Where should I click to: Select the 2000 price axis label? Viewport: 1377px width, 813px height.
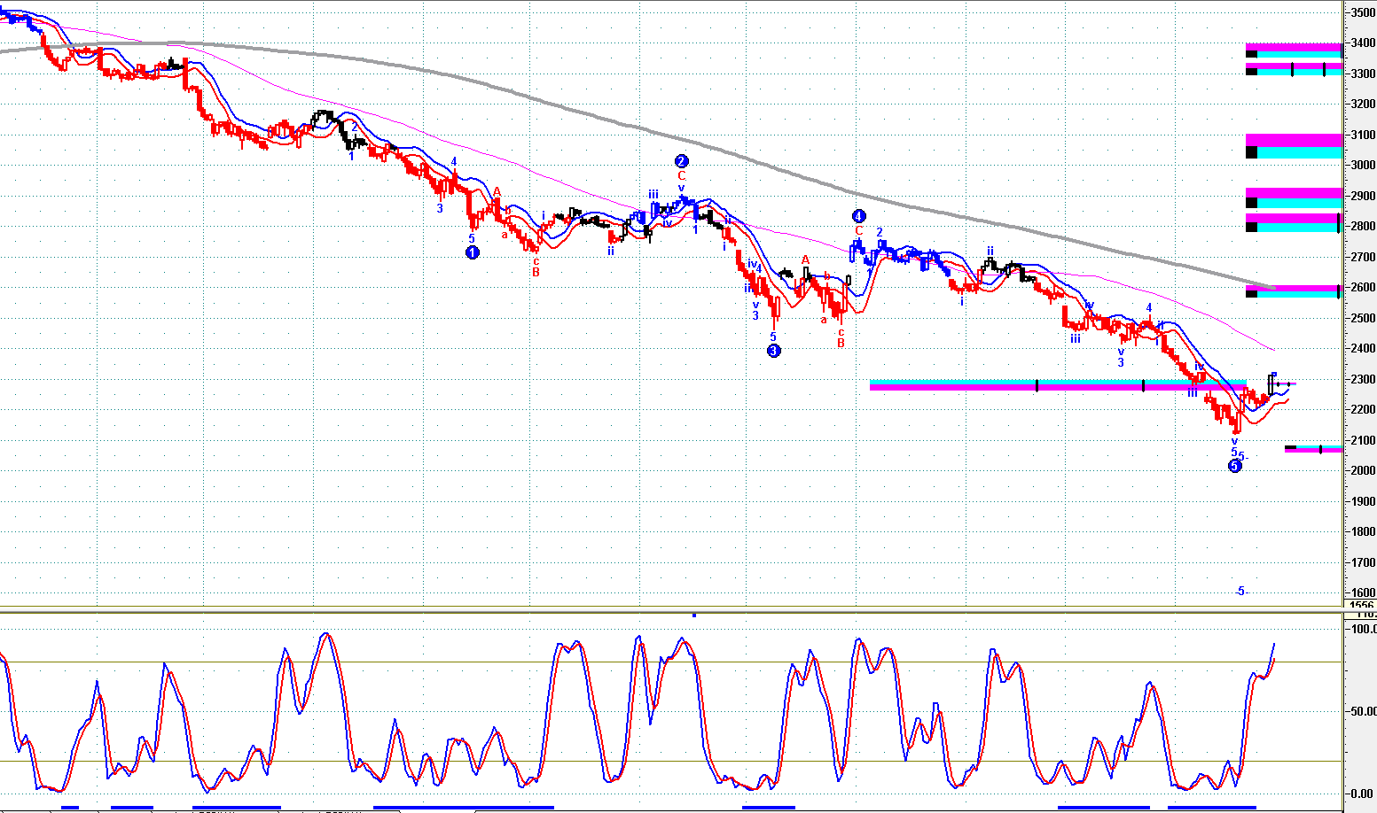point(1363,470)
